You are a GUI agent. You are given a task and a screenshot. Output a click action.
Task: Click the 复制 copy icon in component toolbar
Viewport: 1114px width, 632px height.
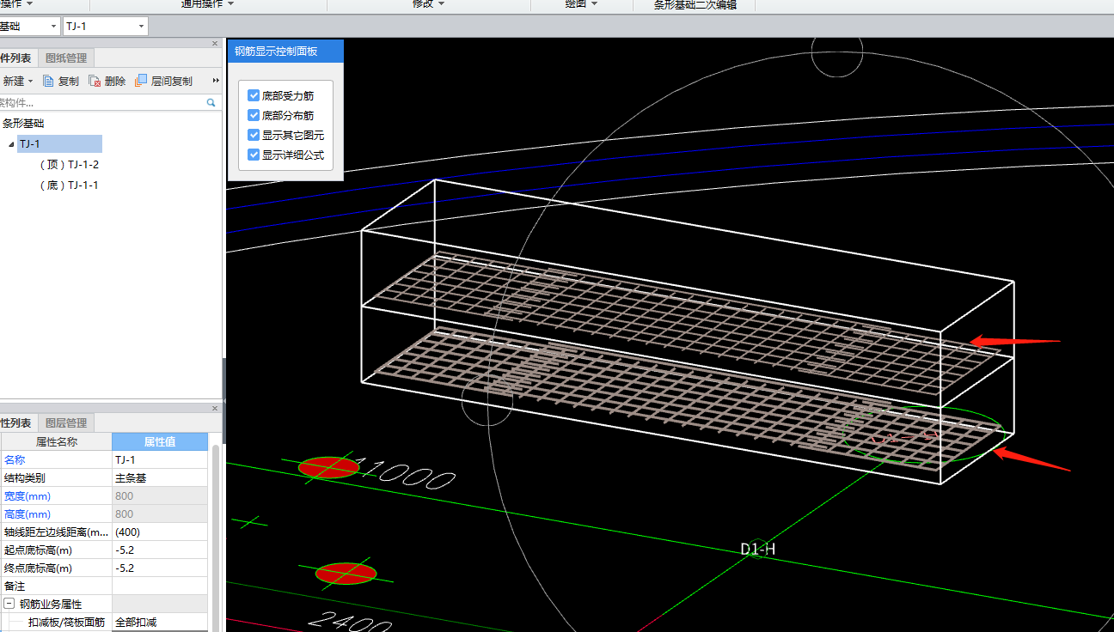[x=49, y=82]
